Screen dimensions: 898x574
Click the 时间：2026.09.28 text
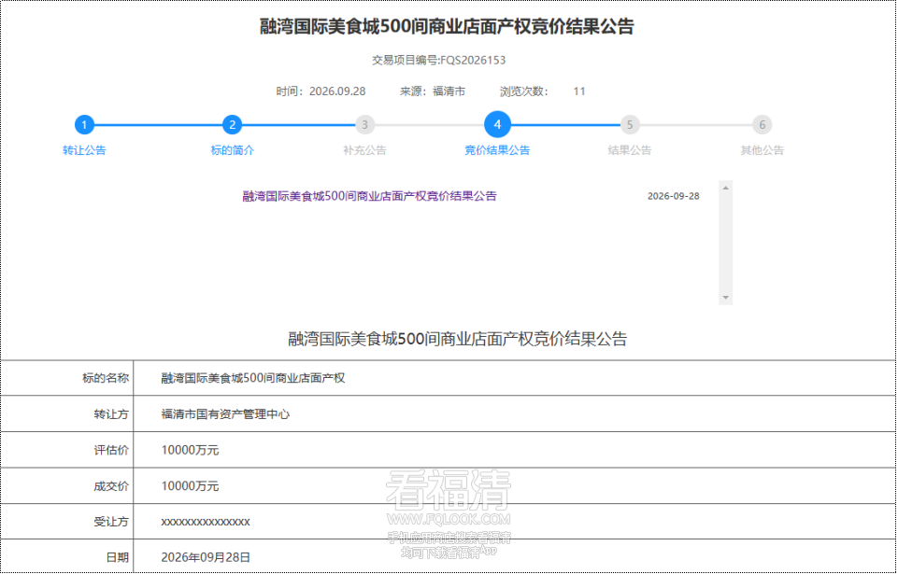coord(321,91)
